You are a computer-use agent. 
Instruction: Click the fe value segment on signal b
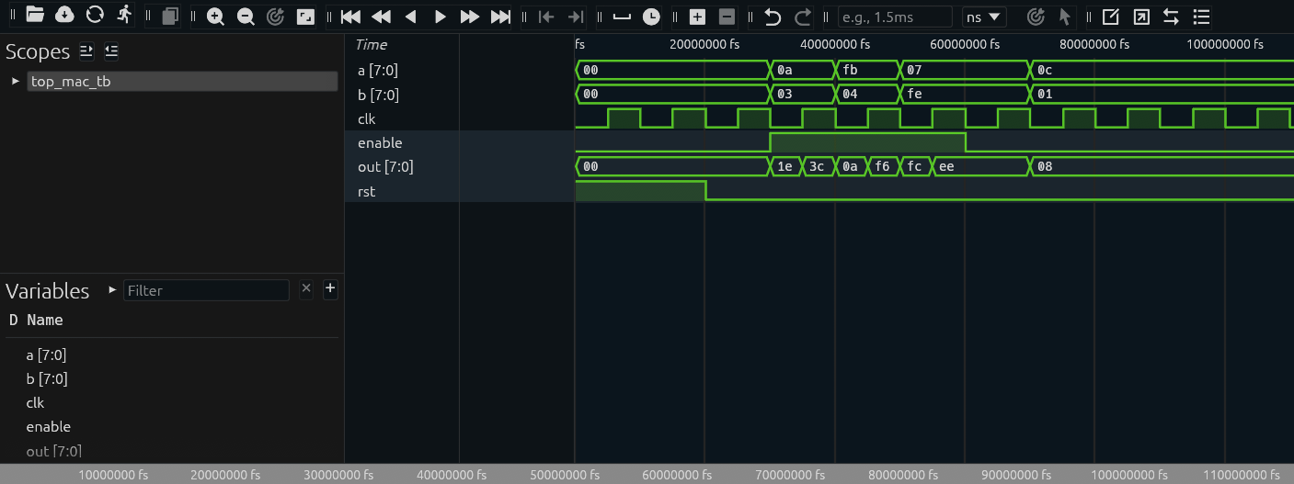(x=966, y=94)
